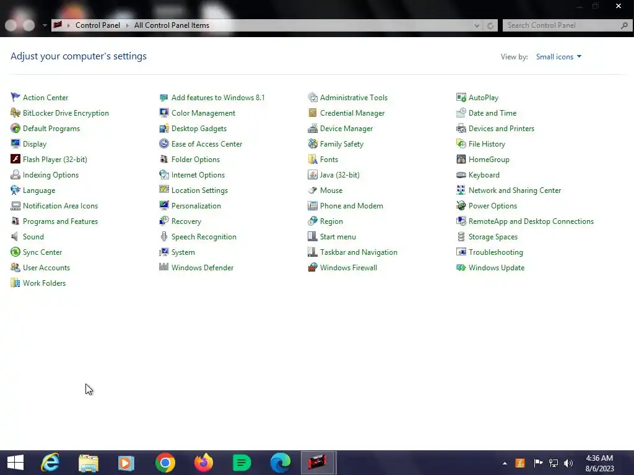Viewport: 634px width, 475px height.
Task: Show hidden tray icons arrow
Action: 505,463
